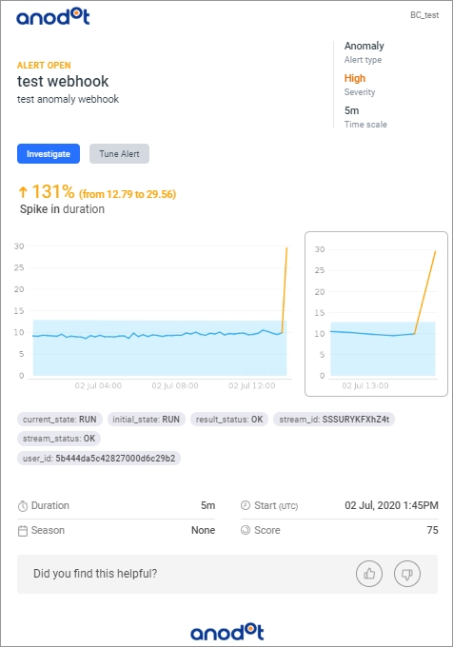Click the stream_id tag chip
Image resolution: width=453 pixels, height=647 pixels.
(x=334, y=420)
